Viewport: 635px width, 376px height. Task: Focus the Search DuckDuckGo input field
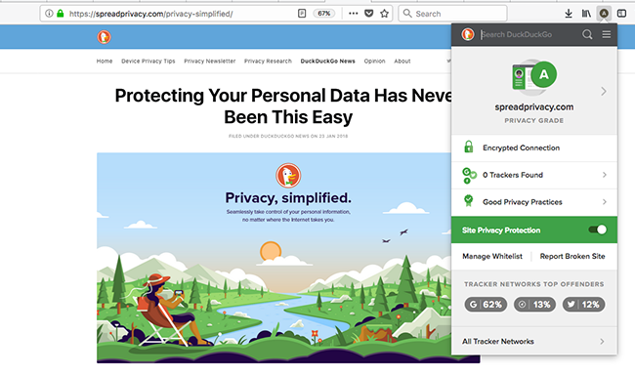point(529,34)
